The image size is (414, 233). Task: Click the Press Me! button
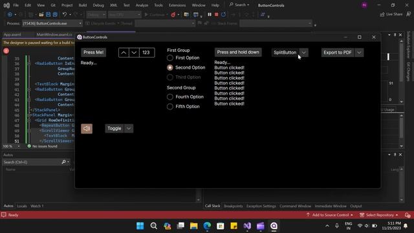coord(93,52)
